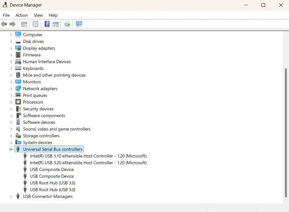Viewport: 289px width, 212px height.
Task: Expand Network adapters via its chevron
Action: pyautogui.click(x=11, y=89)
